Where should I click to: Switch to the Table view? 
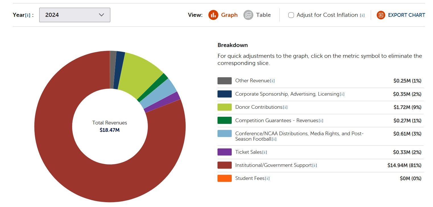[x=263, y=15]
